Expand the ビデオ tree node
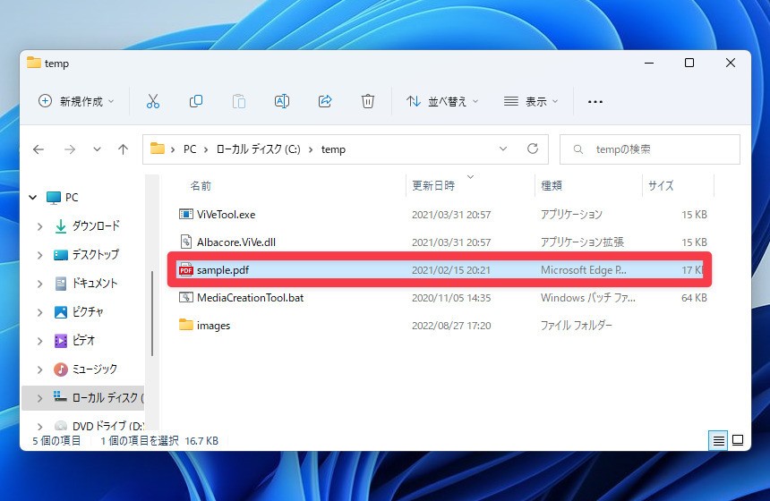The width and height of the screenshot is (770, 501). click(x=39, y=341)
